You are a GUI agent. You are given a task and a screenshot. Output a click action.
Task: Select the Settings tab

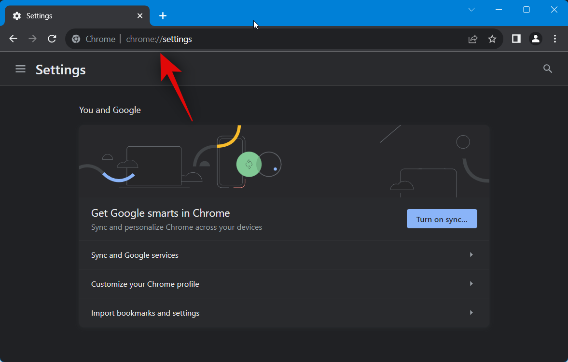click(x=77, y=16)
